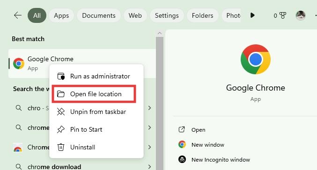Choose Uninstall from context menu
The width and height of the screenshot is (317, 170).
96,147
